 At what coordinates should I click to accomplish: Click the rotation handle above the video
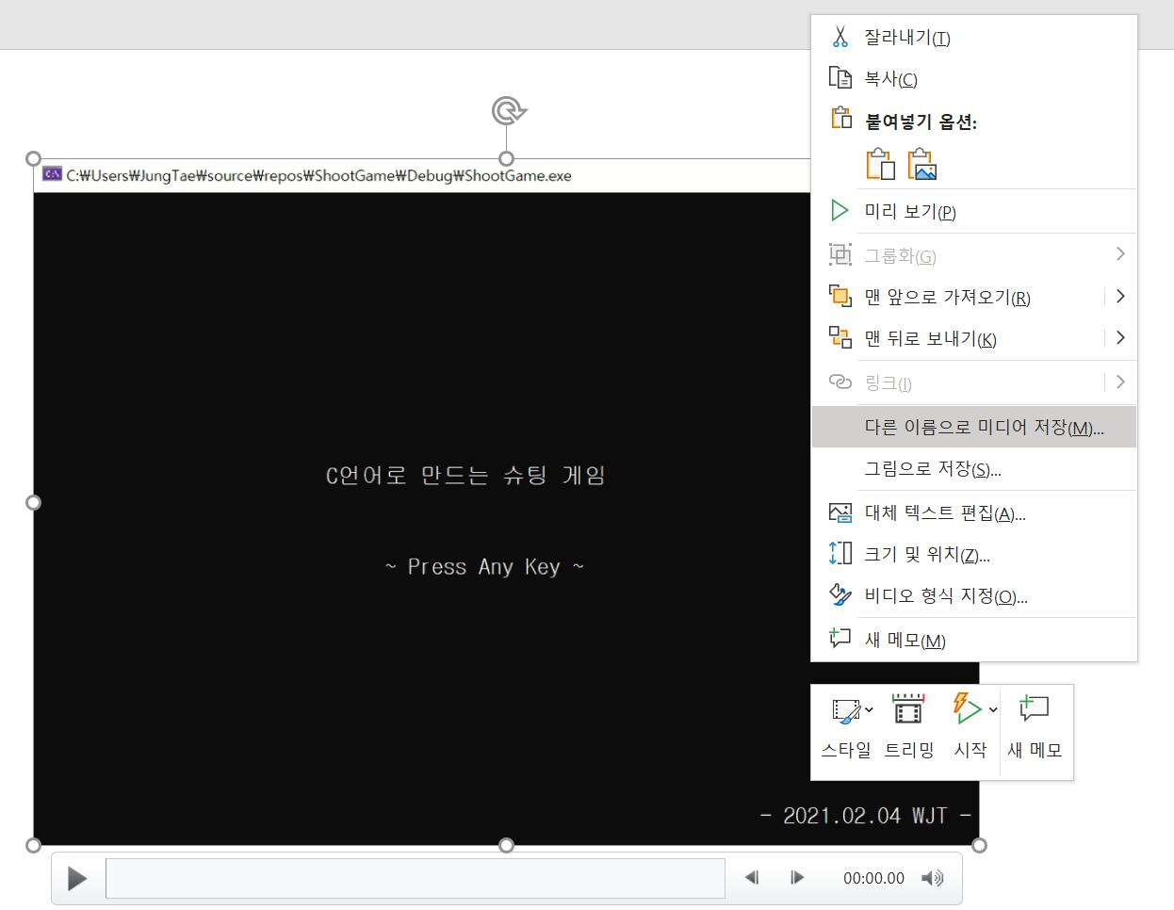pyautogui.click(x=508, y=109)
